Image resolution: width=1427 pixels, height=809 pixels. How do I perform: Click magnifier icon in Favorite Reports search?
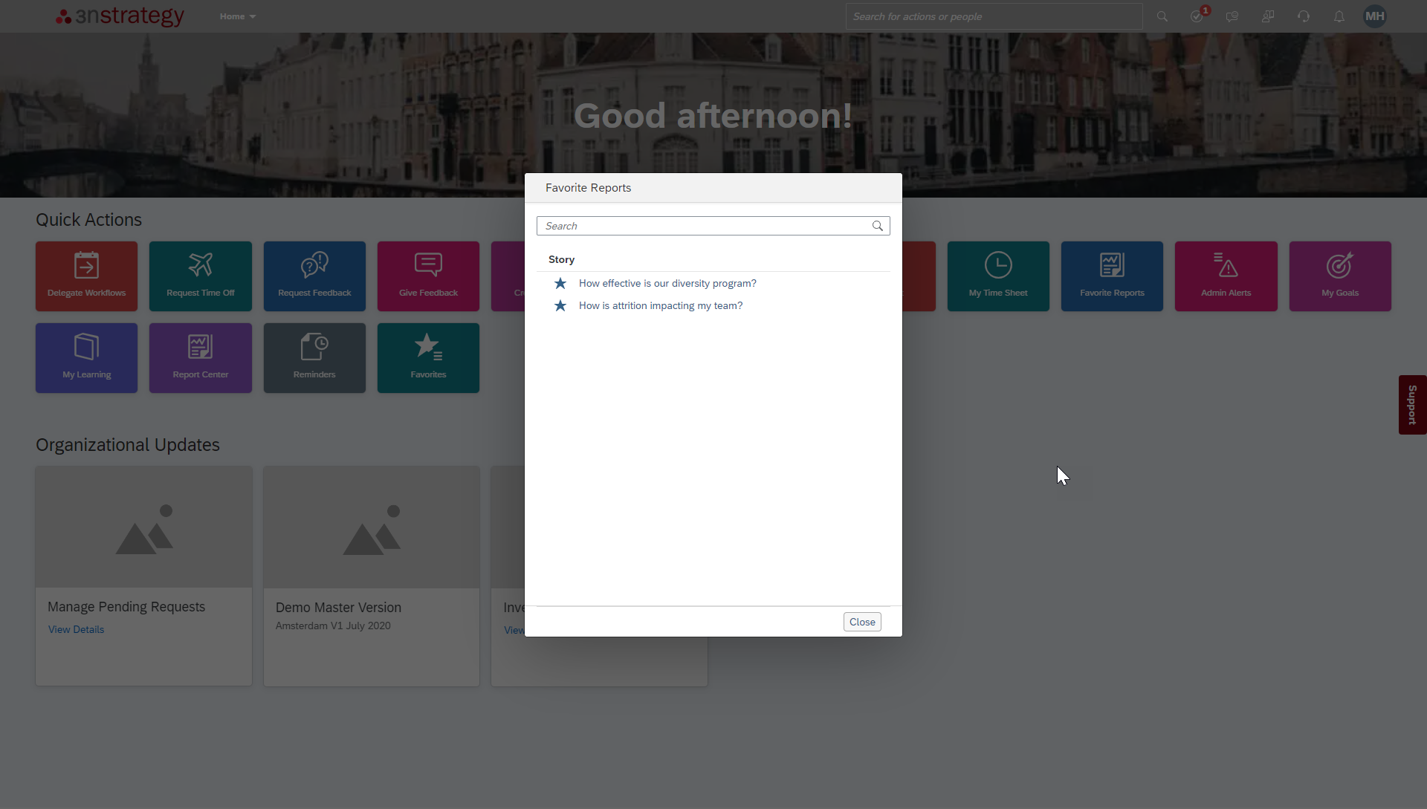[x=878, y=226]
